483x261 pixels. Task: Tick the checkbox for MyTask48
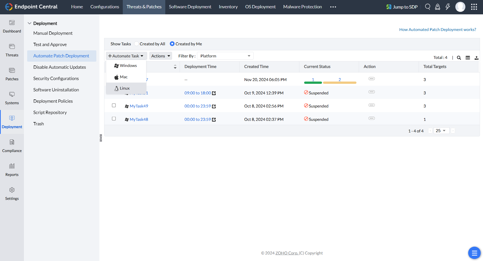[114, 119]
